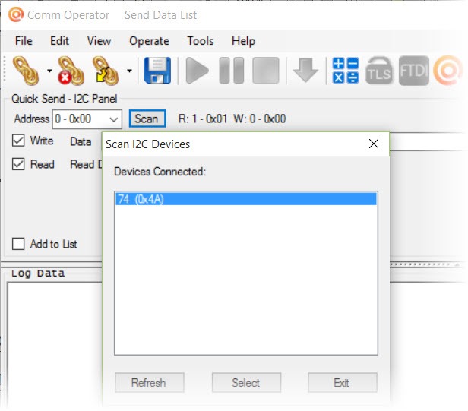The image size is (468, 411).
Task: Click the Play toolbar button
Action: [x=197, y=71]
